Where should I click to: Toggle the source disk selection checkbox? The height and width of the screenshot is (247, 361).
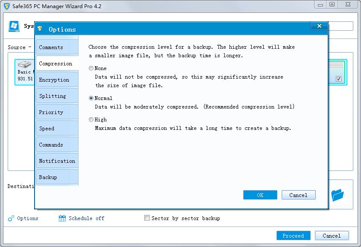(338, 79)
